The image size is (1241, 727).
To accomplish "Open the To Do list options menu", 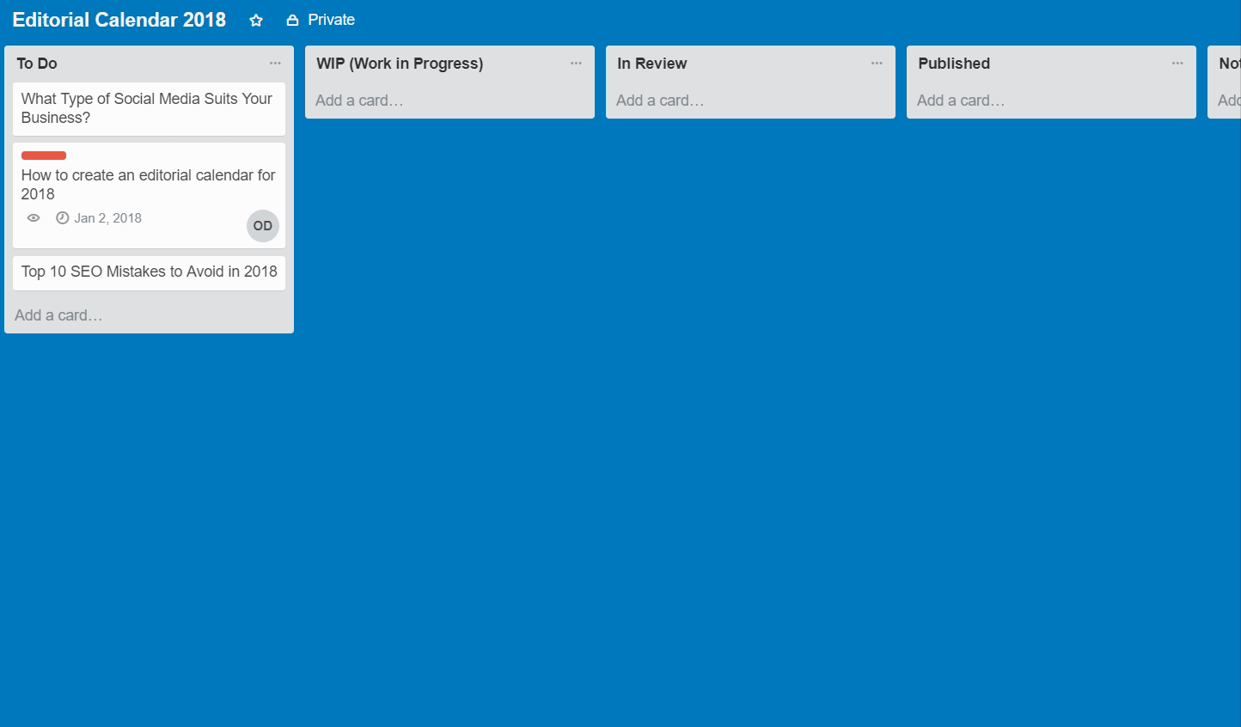I will pos(275,63).
